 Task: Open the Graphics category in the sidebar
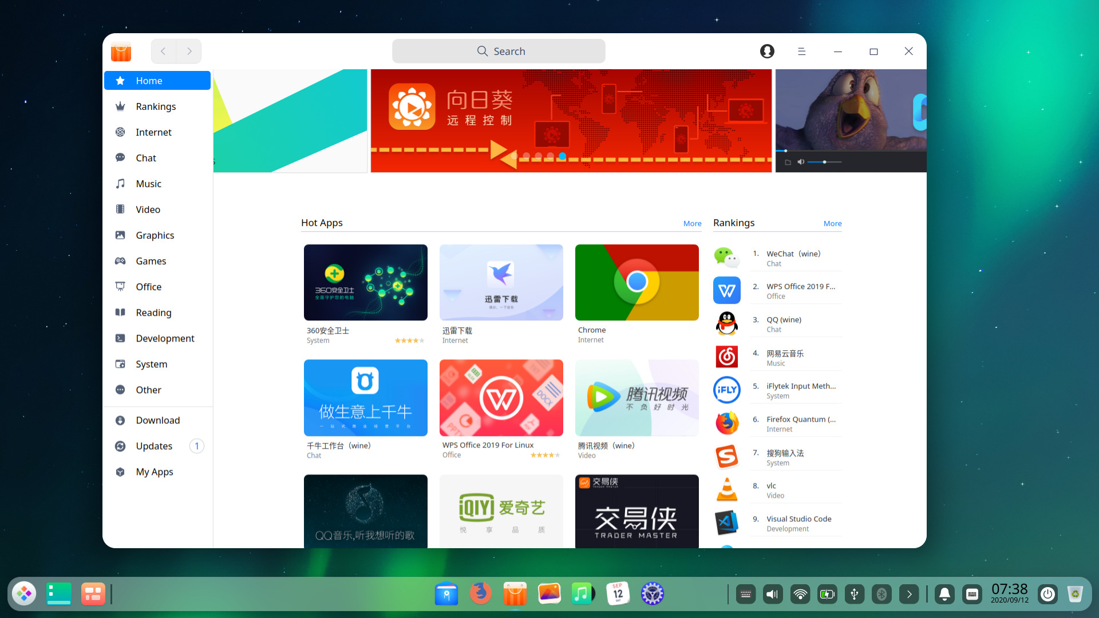[x=155, y=235]
